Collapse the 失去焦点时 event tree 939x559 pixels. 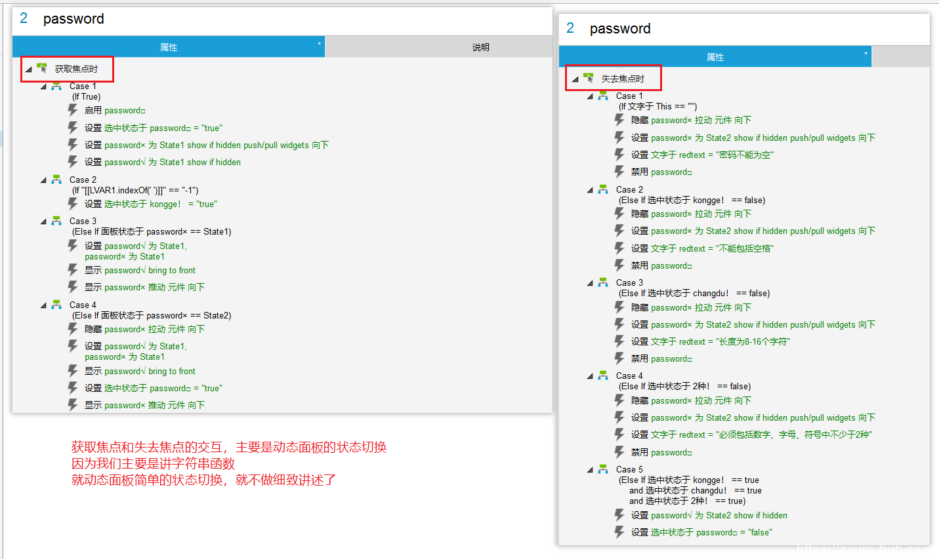(x=575, y=79)
